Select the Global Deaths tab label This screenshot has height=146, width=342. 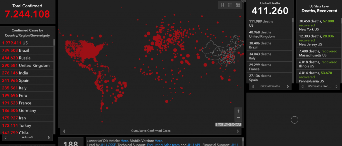pyautogui.click(x=270, y=87)
